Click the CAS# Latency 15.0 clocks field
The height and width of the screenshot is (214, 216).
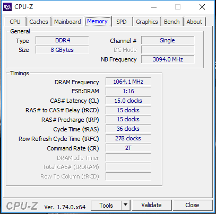click(x=128, y=101)
